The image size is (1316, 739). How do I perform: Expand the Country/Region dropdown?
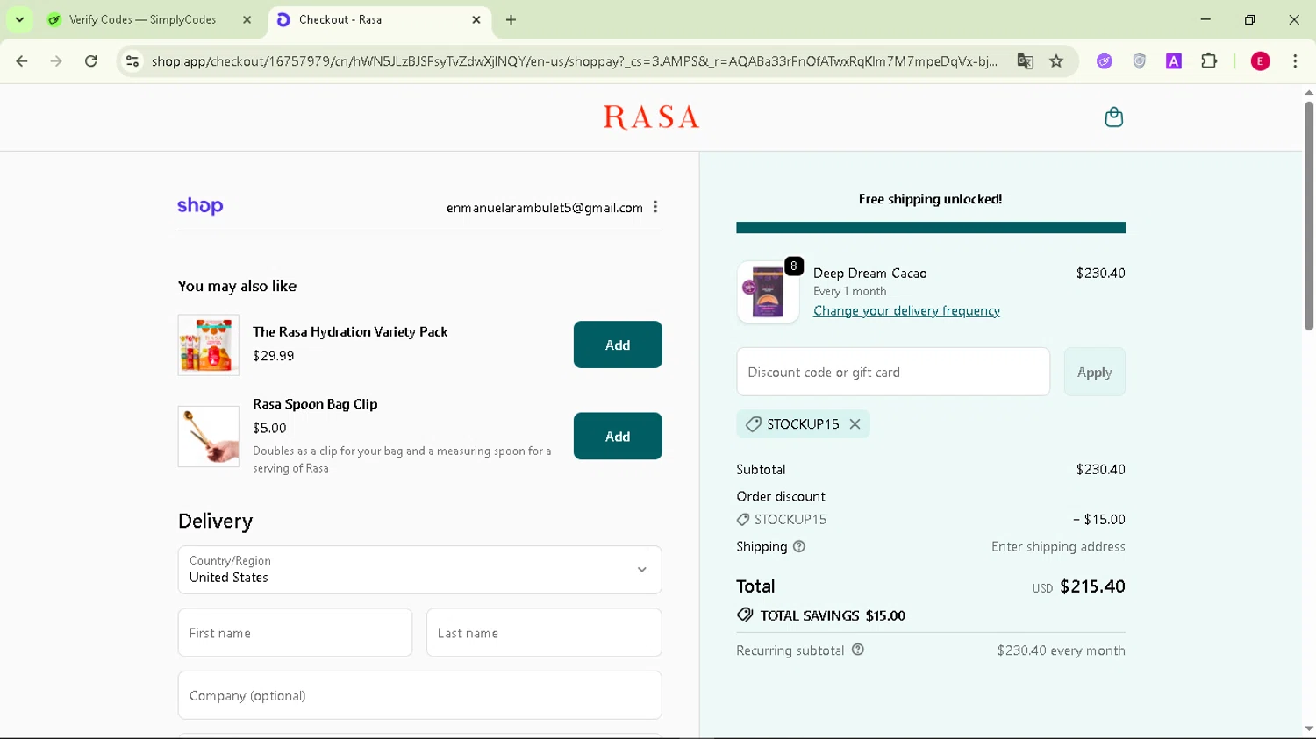pos(419,570)
